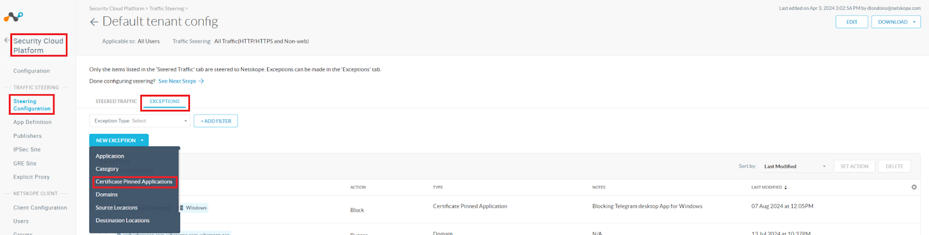
Task: Open Publishers in sidebar
Action: point(27,136)
